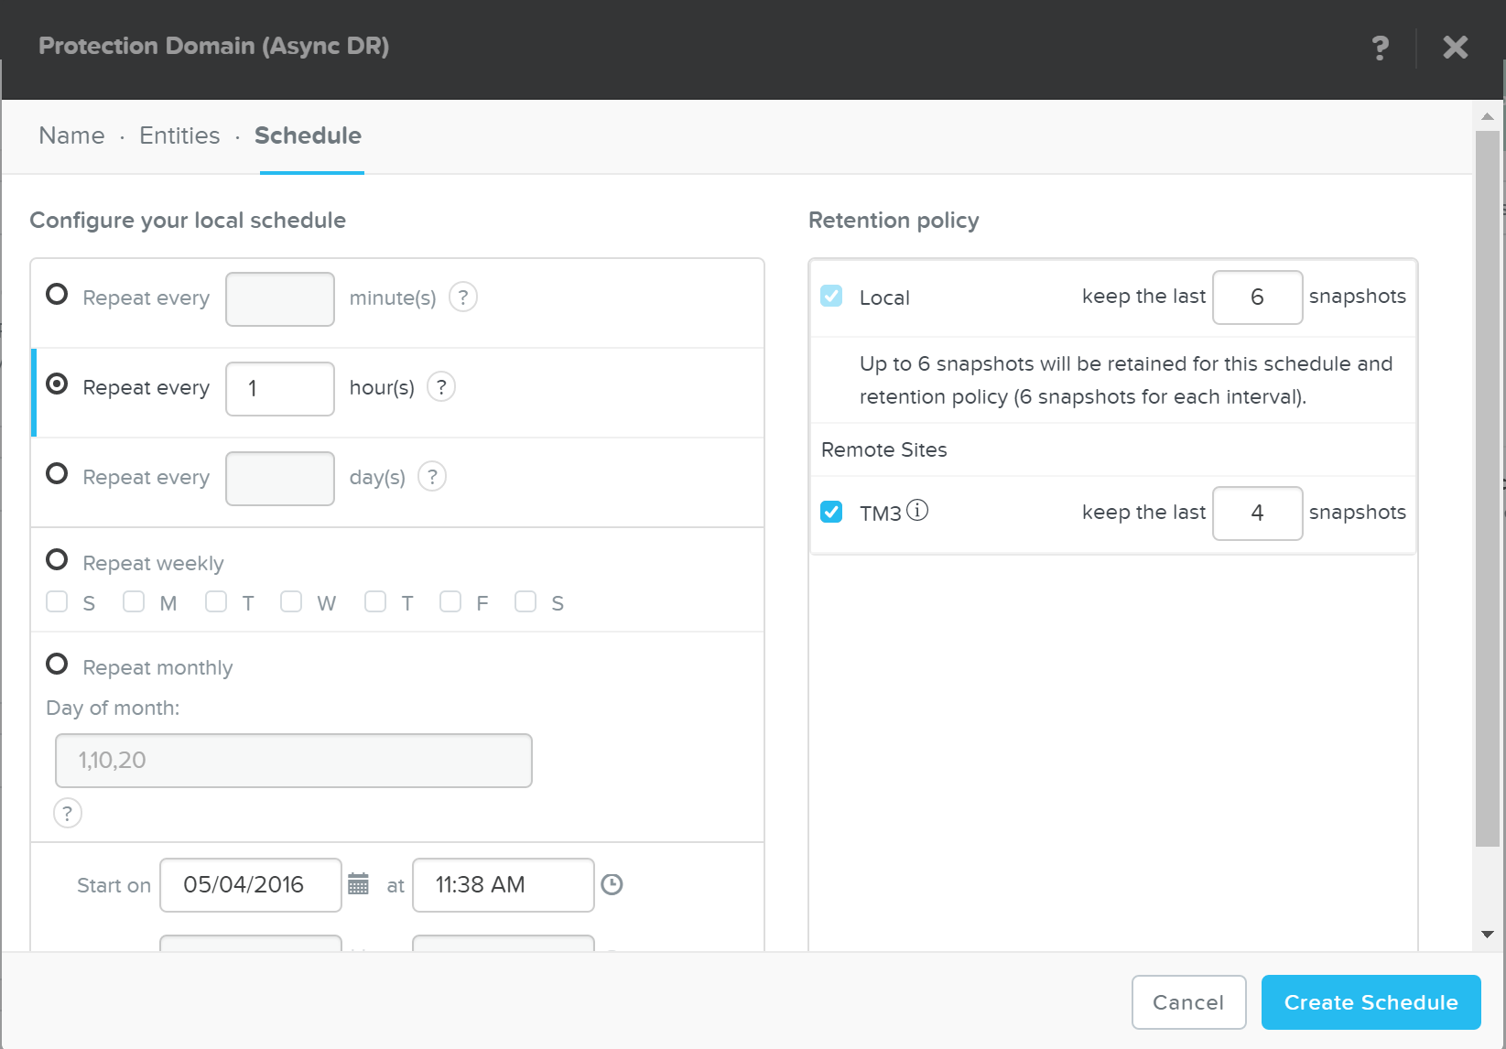The width and height of the screenshot is (1506, 1049).
Task: Select the Repeat monthly radio button
Action: point(57,665)
